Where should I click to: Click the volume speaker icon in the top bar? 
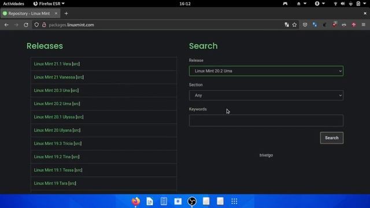tap(343, 3)
